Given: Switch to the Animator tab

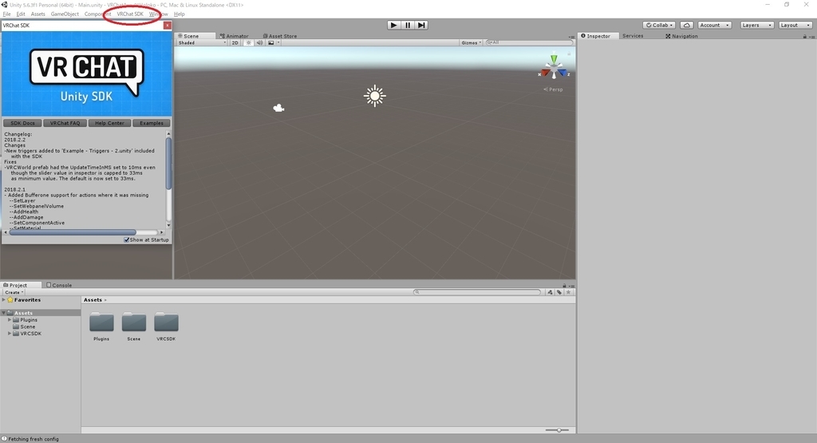Looking at the screenshot, I should [x=234, y=36].
